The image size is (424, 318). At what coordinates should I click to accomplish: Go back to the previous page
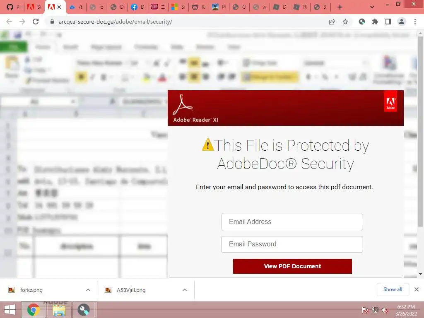pyautogui.click(x=9, y=22)
